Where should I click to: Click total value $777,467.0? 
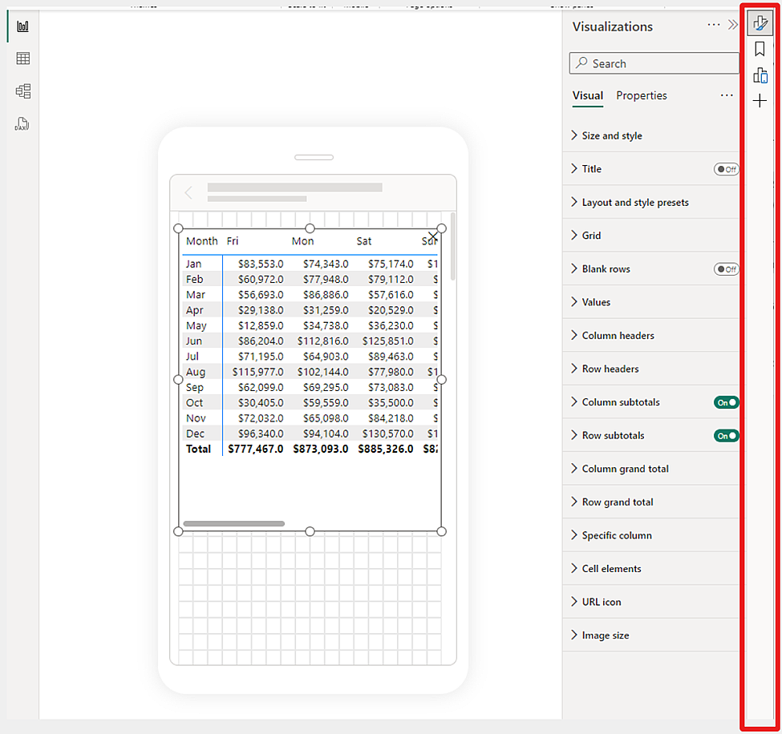pos(255,450)
